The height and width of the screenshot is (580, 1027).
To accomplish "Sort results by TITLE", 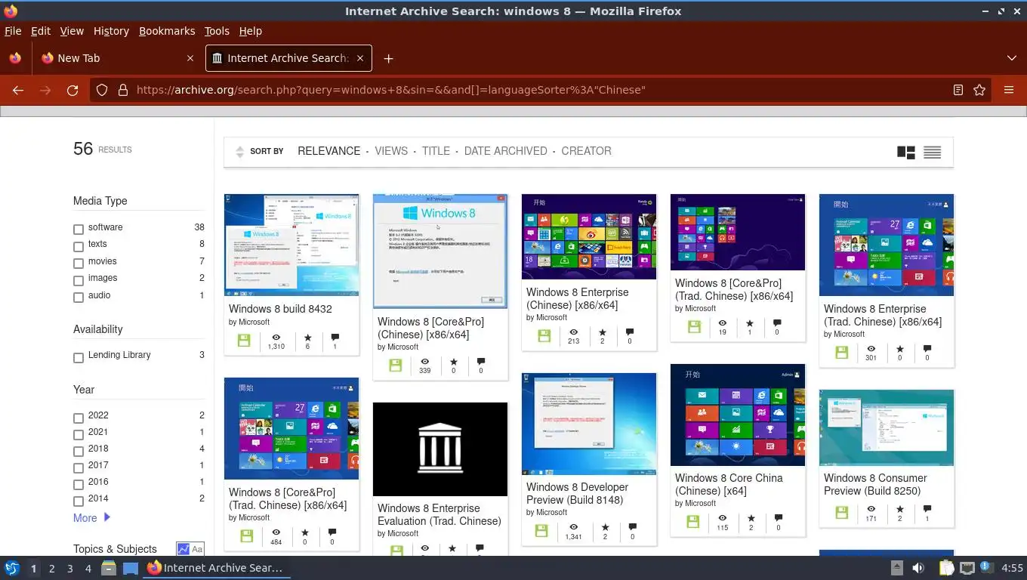I will pyautogui.click(x=436, y=151).
